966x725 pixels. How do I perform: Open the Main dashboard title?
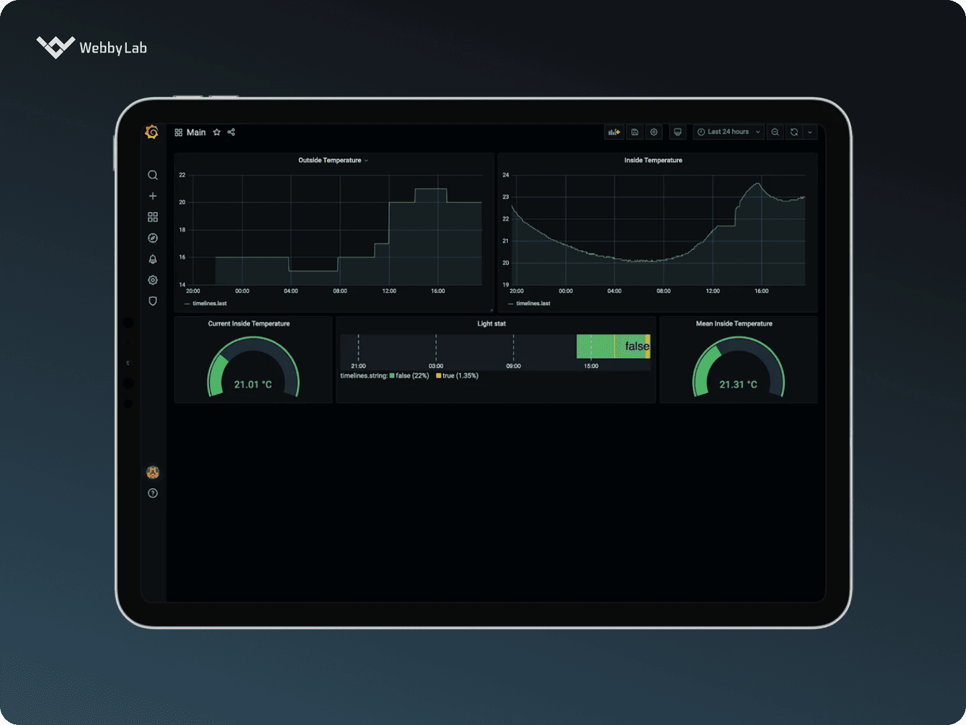click(x=196, y=132)
